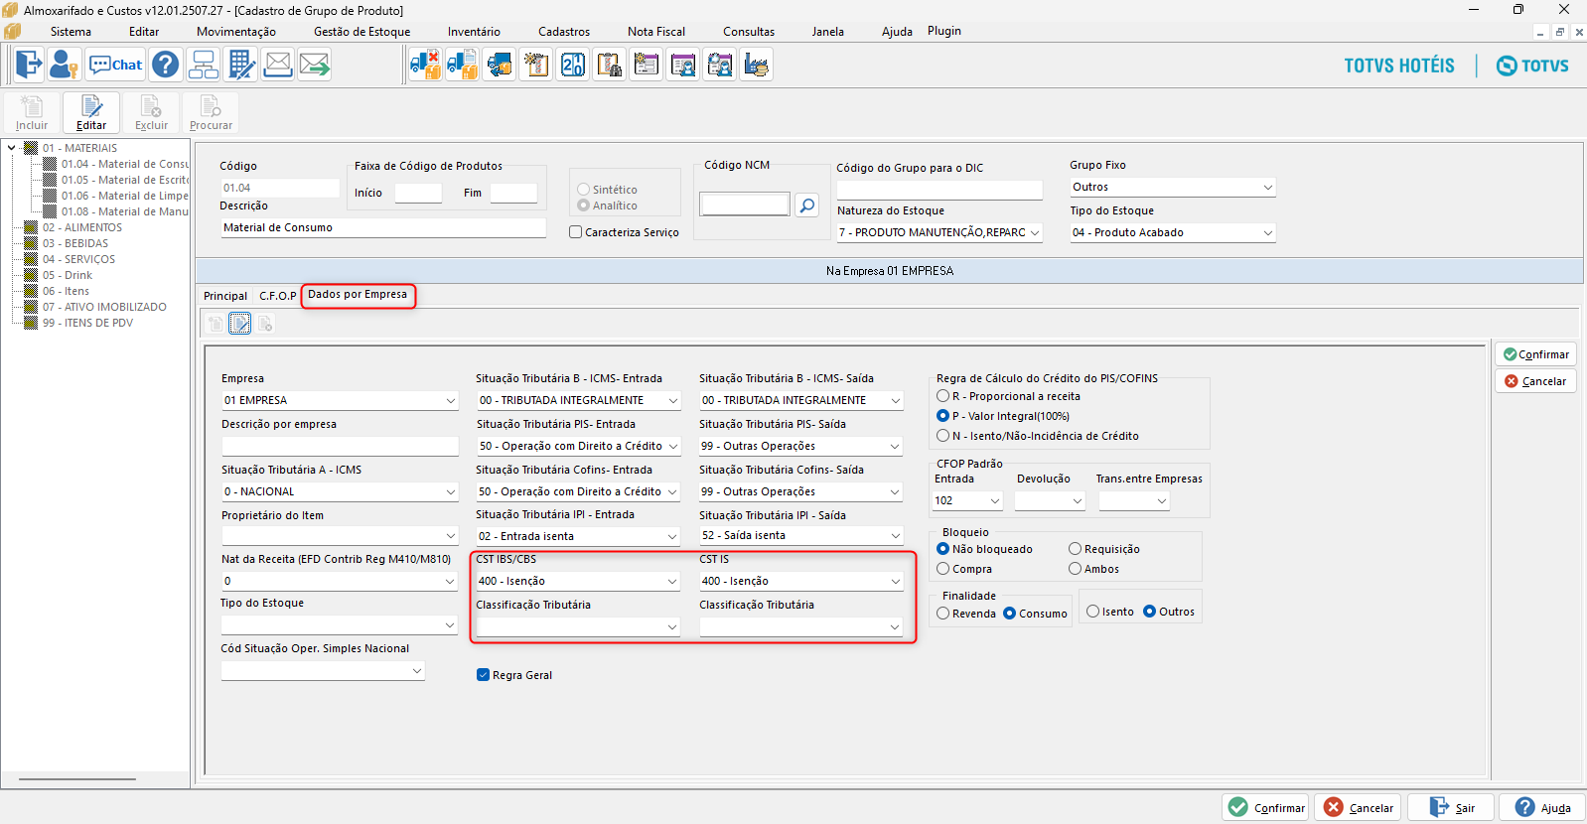Click the Código do Grupo para o DIC field
The image size is (1587, 824).
tap(939, 190)
